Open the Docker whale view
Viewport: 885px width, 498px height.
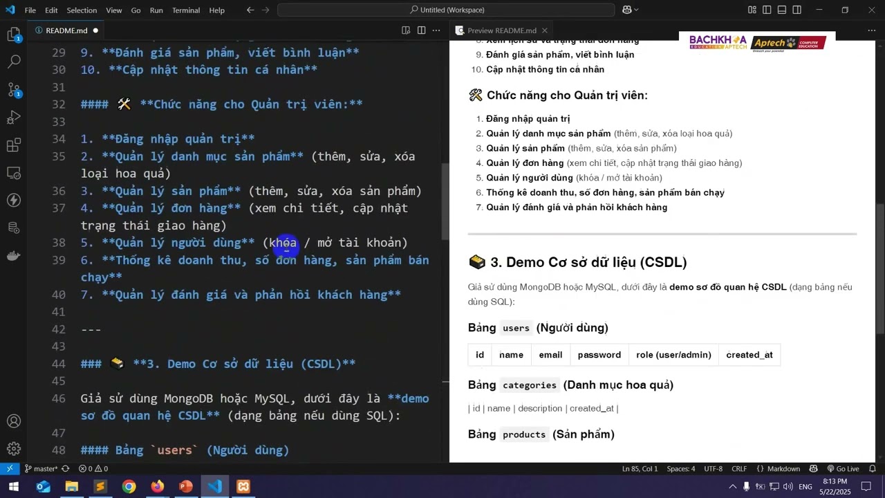[x=14, y=256]
